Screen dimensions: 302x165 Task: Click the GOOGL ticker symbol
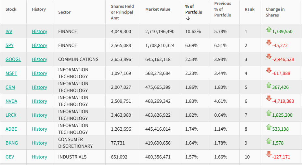tap(13, 59)
